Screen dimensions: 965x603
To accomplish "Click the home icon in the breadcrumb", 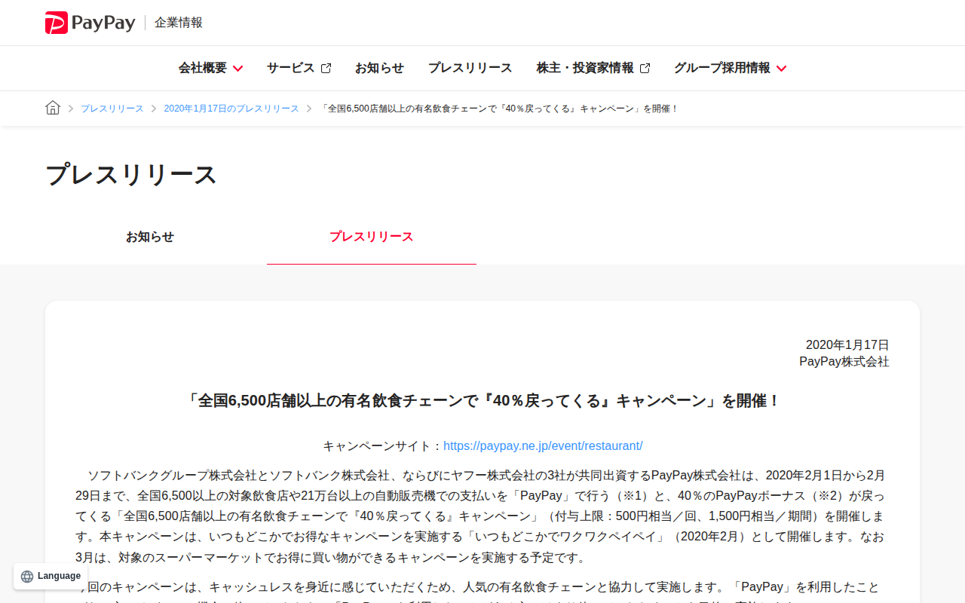I will click(x=53, y=108).
